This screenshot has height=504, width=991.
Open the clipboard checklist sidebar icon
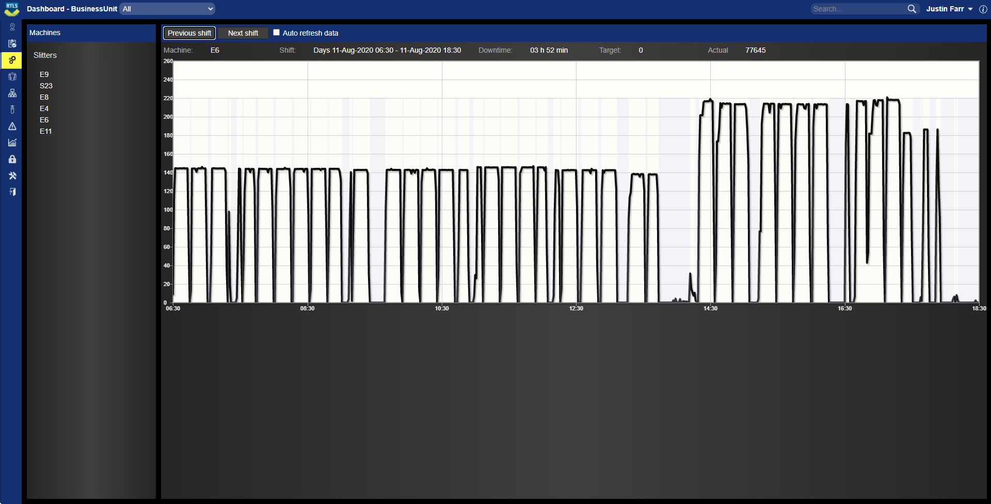(x=12, y=43)
